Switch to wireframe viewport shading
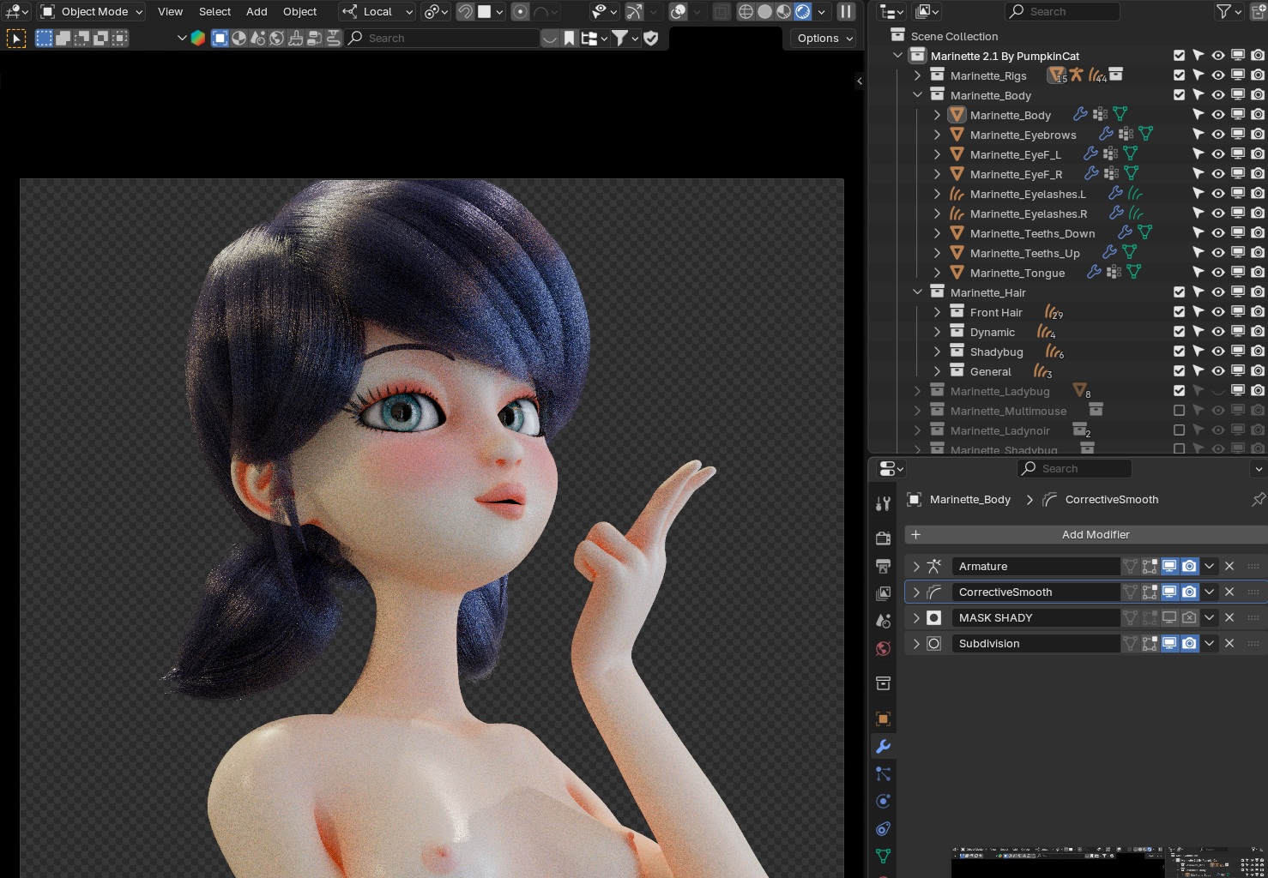Screen dimensions: 1268x878 746,12
